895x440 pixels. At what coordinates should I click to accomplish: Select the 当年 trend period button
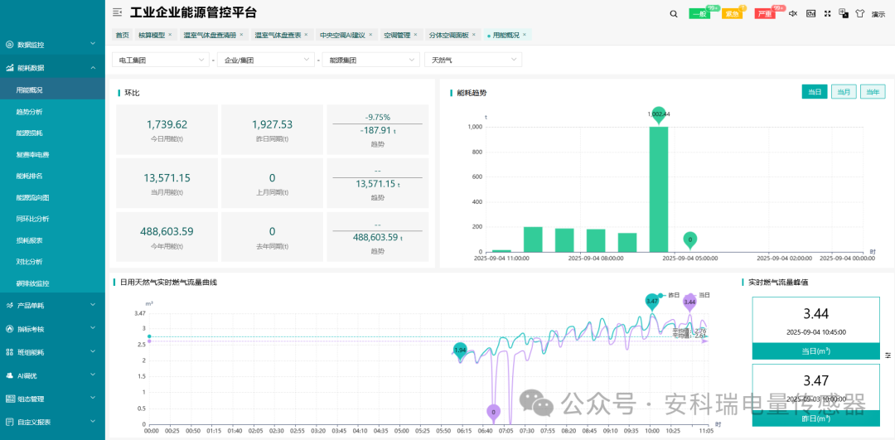tap(873, 92)
